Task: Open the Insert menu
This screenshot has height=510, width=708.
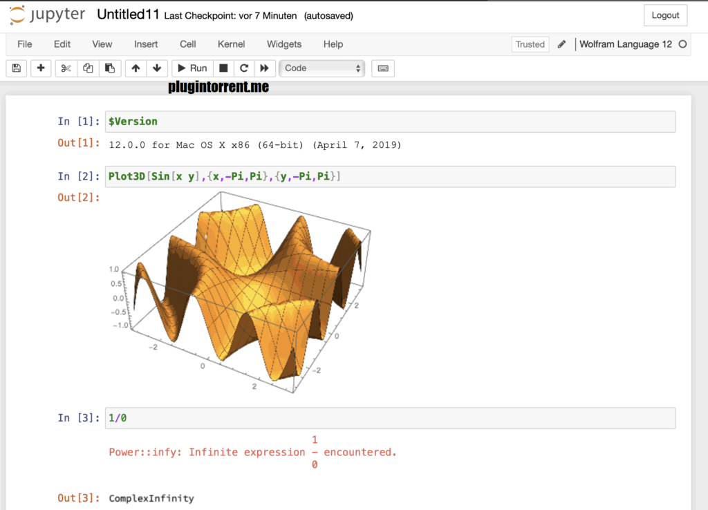Action: pos(146,44)
